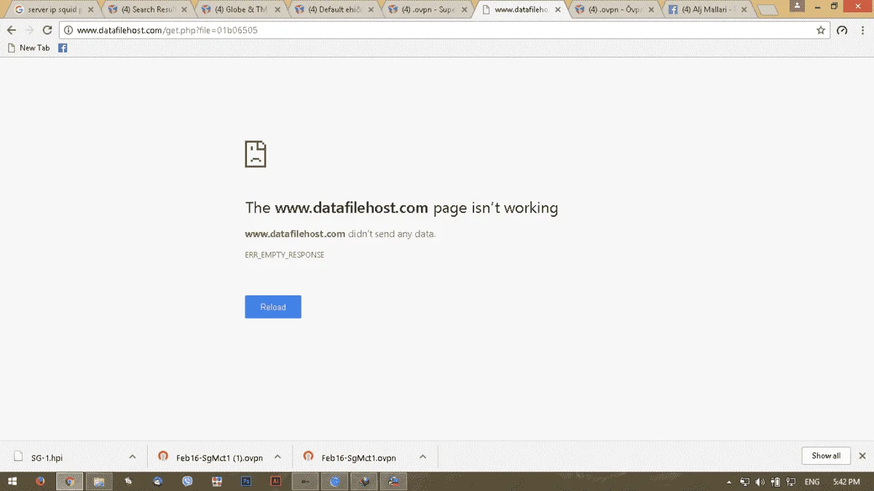Close the Alj Mallari tab
This screenshot has width=874, height=491.
click(744, 10)
